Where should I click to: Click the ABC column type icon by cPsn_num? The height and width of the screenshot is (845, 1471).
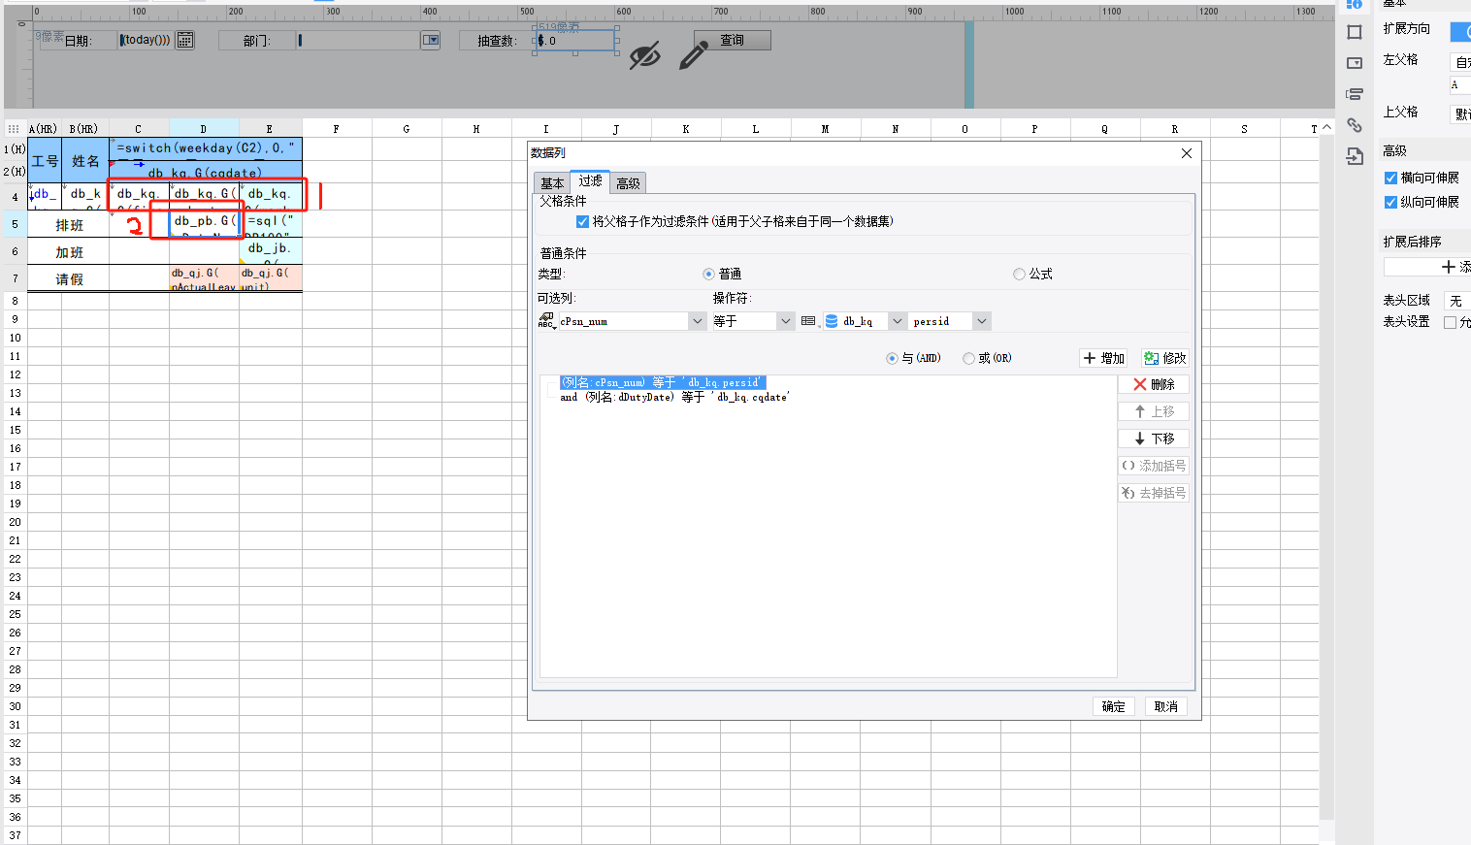tap(546, 321)
